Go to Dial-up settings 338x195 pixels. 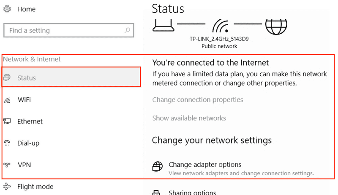tap(71, 143)
